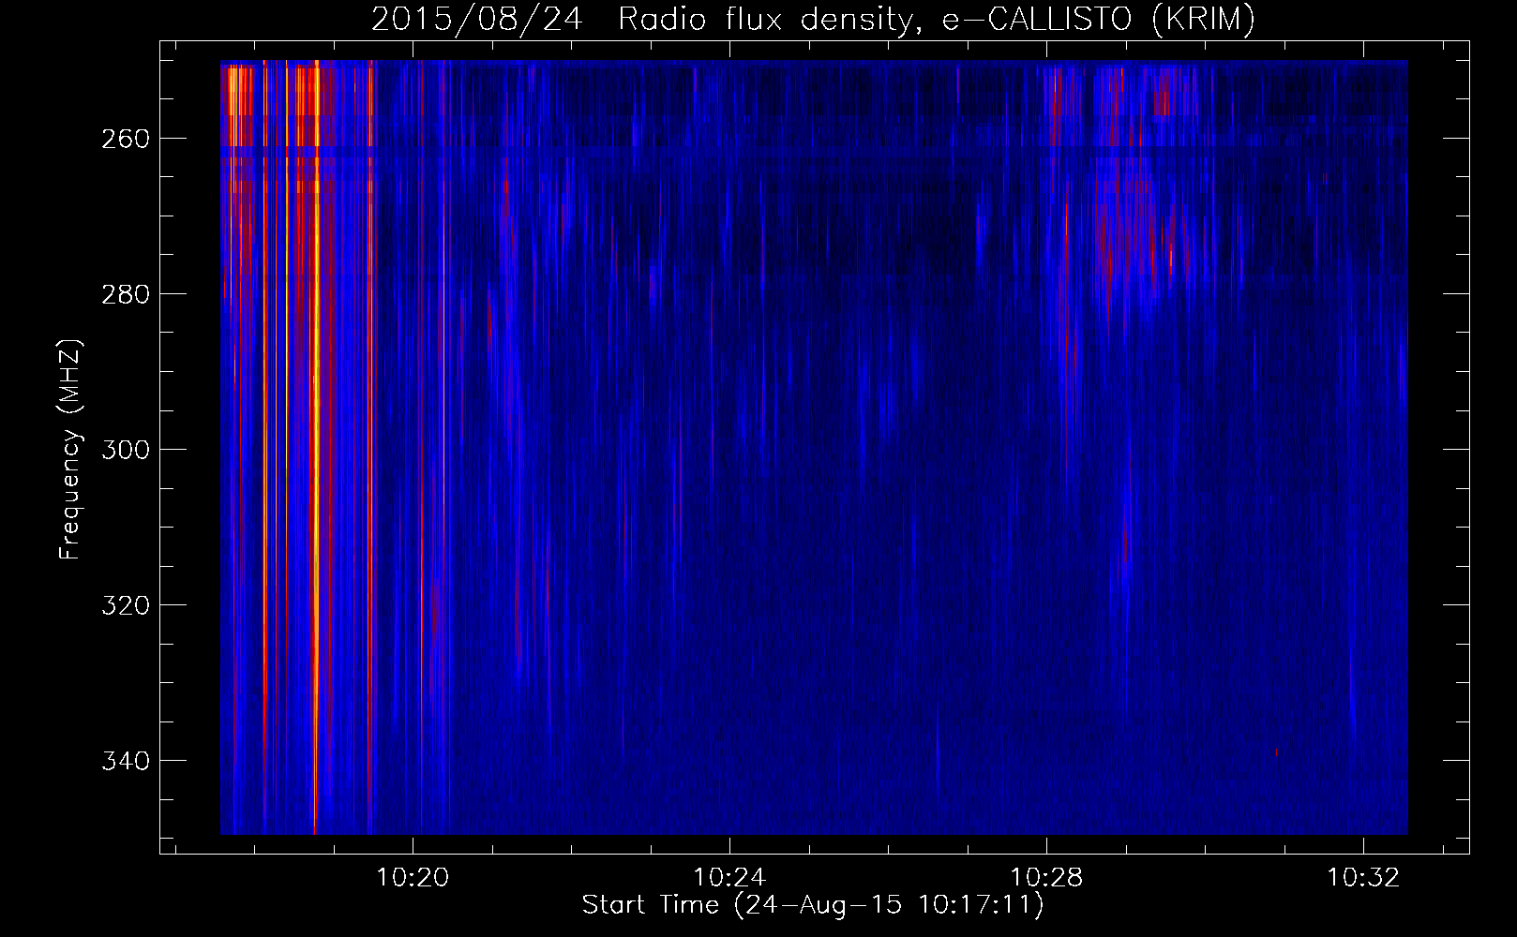The height and width of the screenshot is (937, 1517).
Task: Click the 320 frequency tick label
Action: (x=125, y=605)
